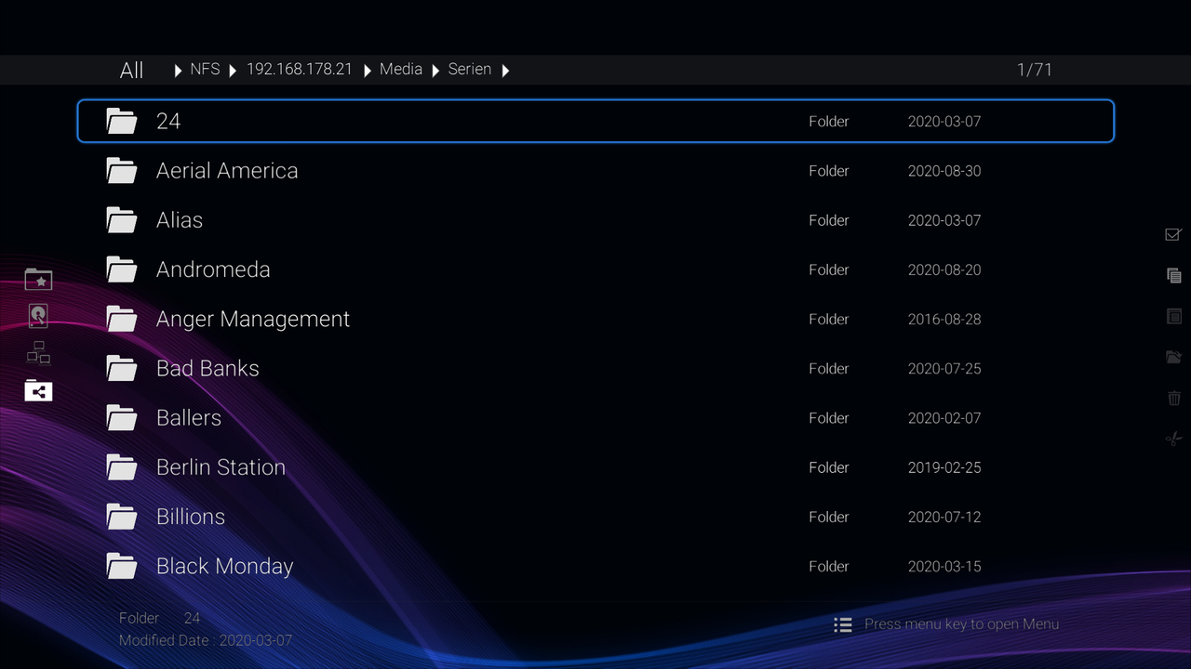The image size is (1191, 669).
Task: Click the folder icon for Billions
Action: pos(122,516)
